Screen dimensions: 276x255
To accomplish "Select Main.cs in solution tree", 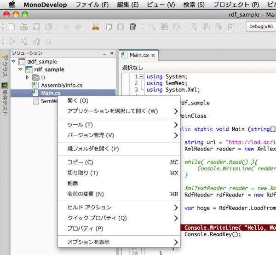I will (x=63, y=93).
